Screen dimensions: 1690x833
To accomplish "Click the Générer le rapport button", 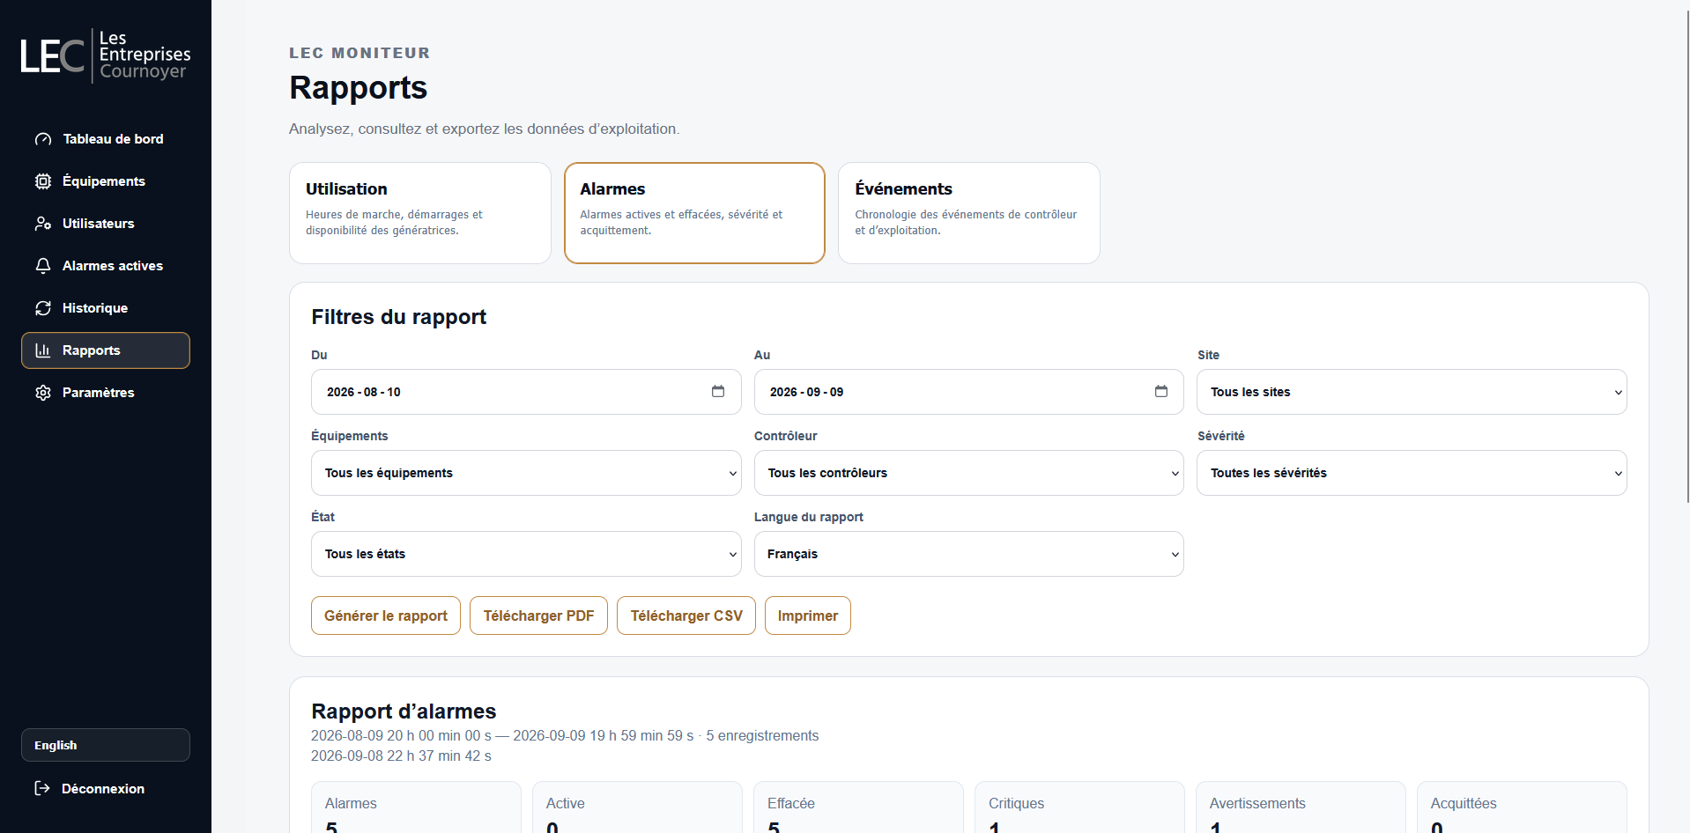I will (x=386, y=616).
